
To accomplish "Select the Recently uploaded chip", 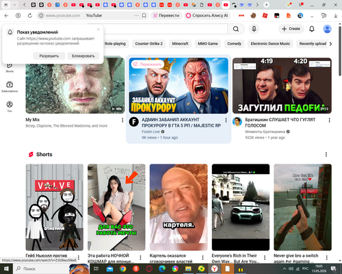I will pos(313,44).
